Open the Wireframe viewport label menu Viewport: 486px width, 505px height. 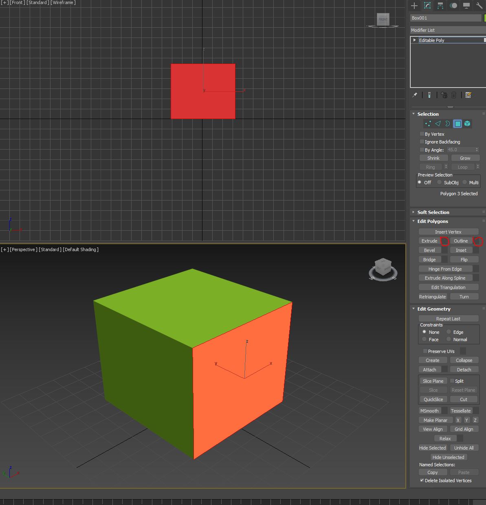click(x=63, y=3)
